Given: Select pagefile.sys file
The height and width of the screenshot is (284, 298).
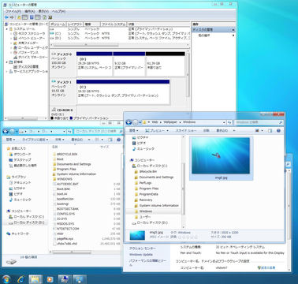Looking at the screenshot, I should pos(63,239).
